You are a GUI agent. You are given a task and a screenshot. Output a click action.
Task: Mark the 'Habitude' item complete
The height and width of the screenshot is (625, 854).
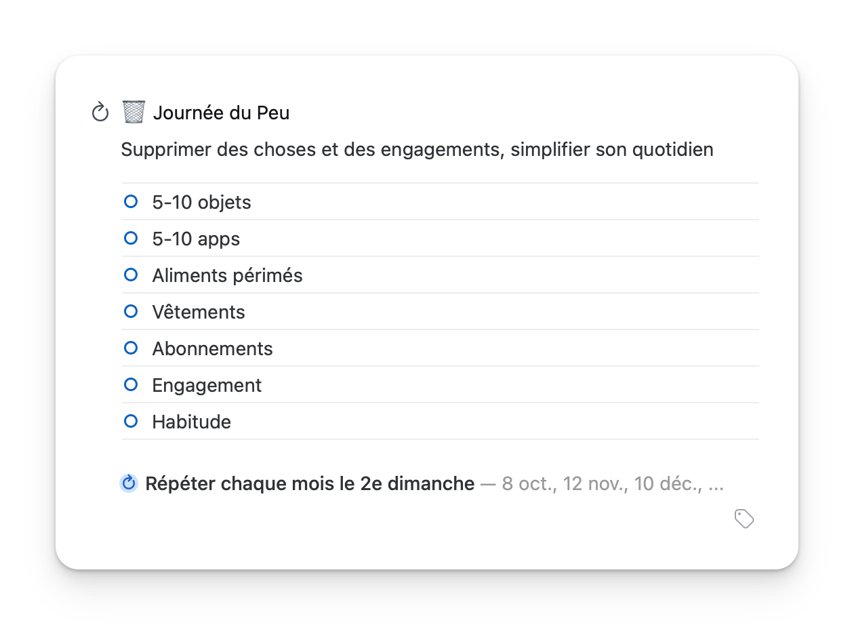(x=131, y=422)
